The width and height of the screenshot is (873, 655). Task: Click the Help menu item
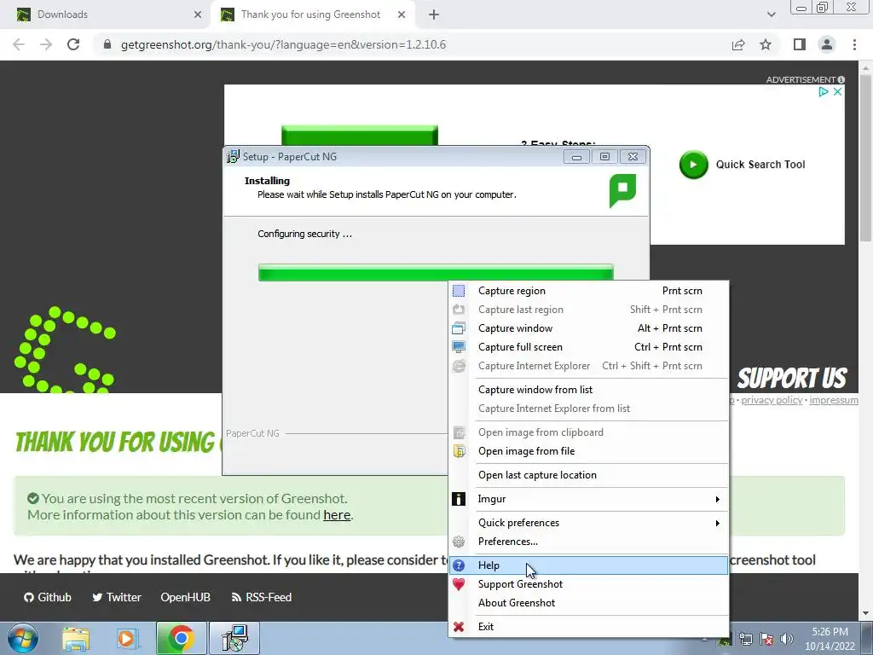coord(588,565)
